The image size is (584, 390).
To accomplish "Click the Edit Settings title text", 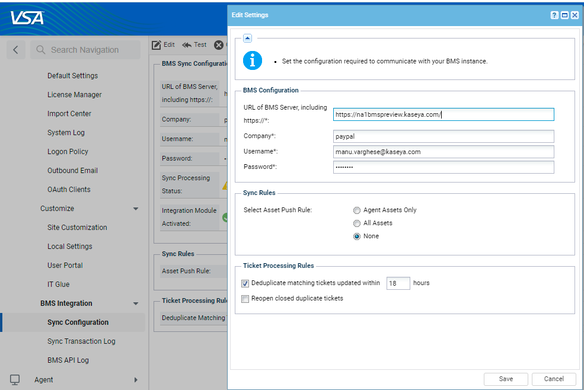I will [250, 15].
